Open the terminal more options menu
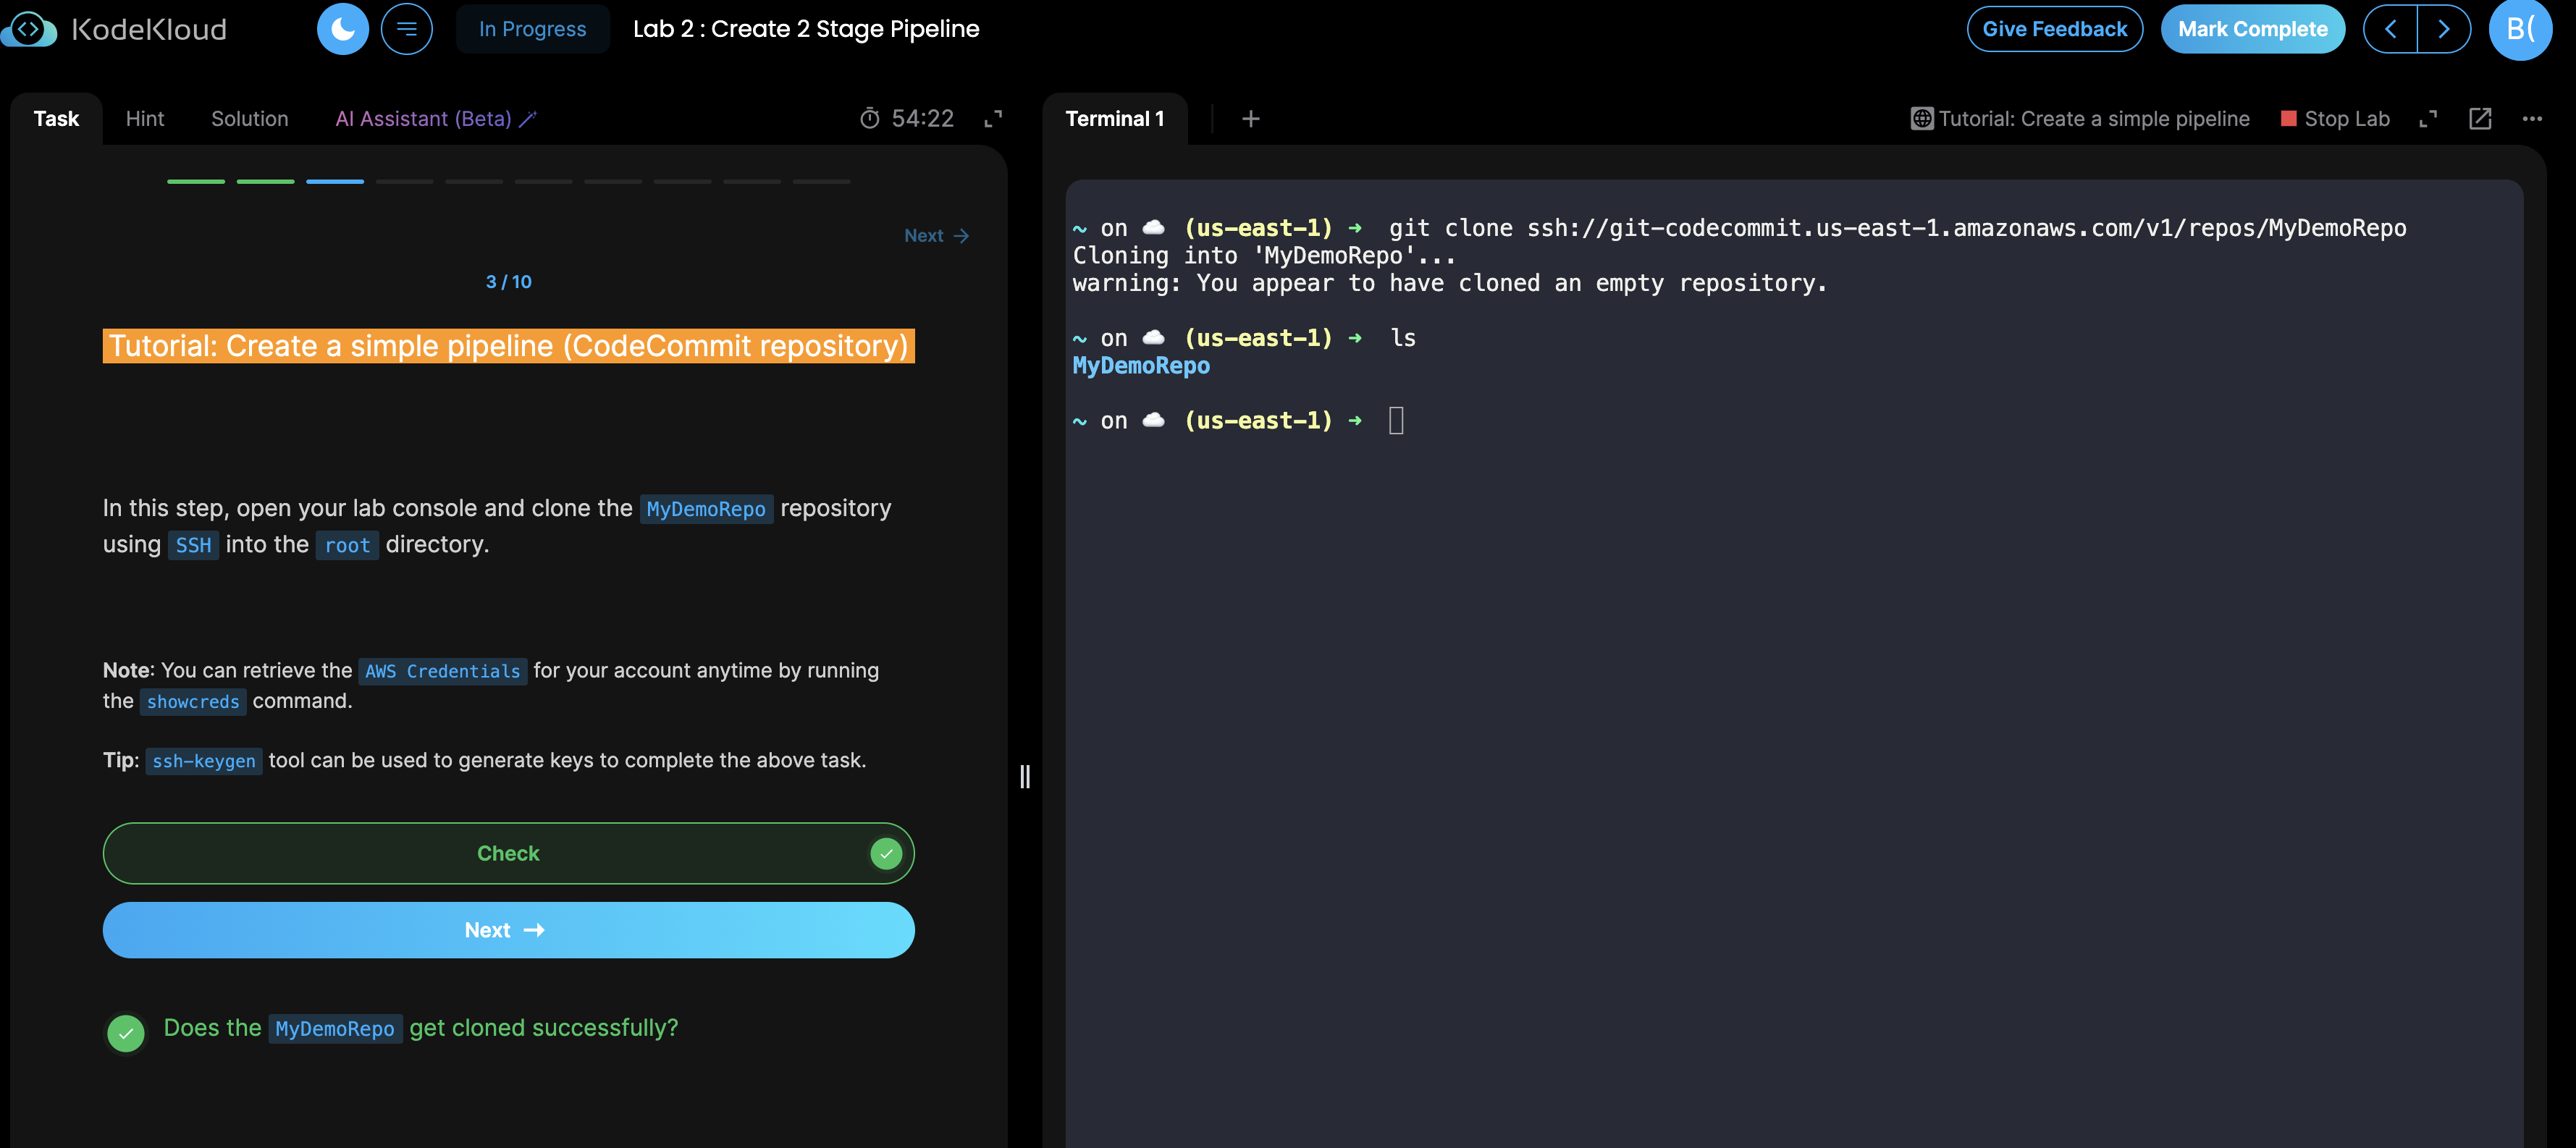This screenshot has width=2576, height=1148. pyautogui.click(x=2531, y=119)
